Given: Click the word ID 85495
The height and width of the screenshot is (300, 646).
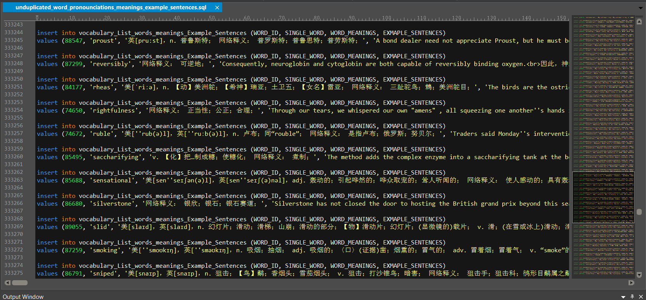Looking at the screenshot, I should 74,157.
